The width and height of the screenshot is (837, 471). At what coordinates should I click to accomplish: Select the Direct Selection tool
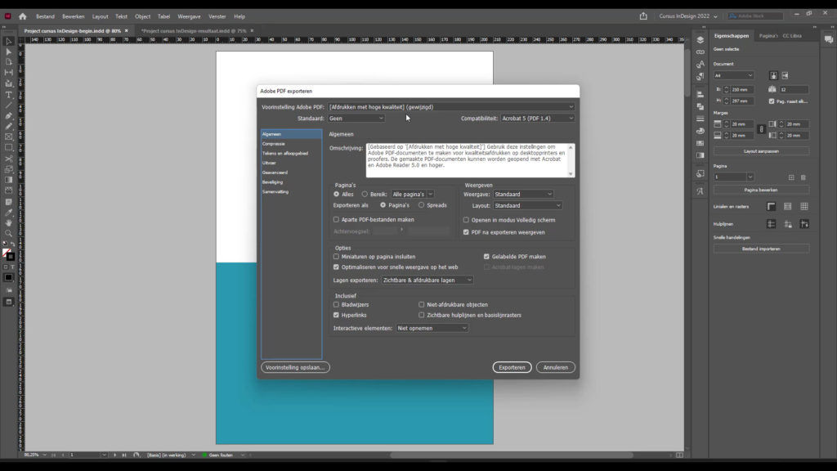point(8,52)
